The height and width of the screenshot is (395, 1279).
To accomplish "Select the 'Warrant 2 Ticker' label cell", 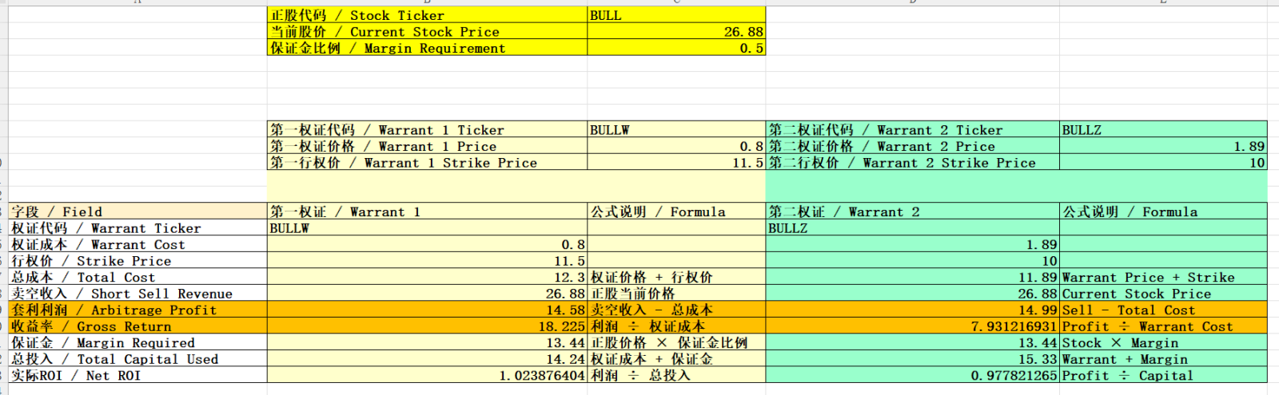I will 913,130.
